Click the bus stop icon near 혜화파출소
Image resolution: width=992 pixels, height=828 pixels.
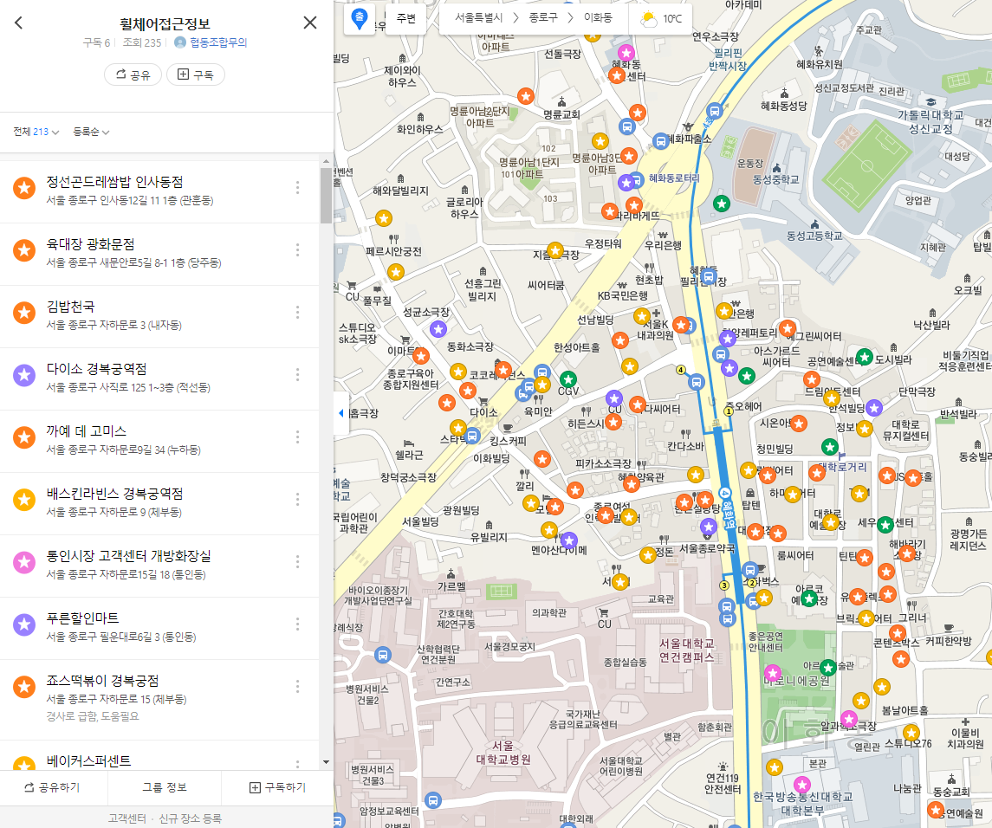point(660,140)
